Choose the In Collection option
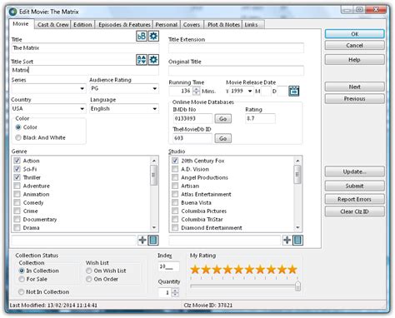Image resolution: width=395 pixels, height=318 pixels. pyautogui.click(x=22, y=271)
